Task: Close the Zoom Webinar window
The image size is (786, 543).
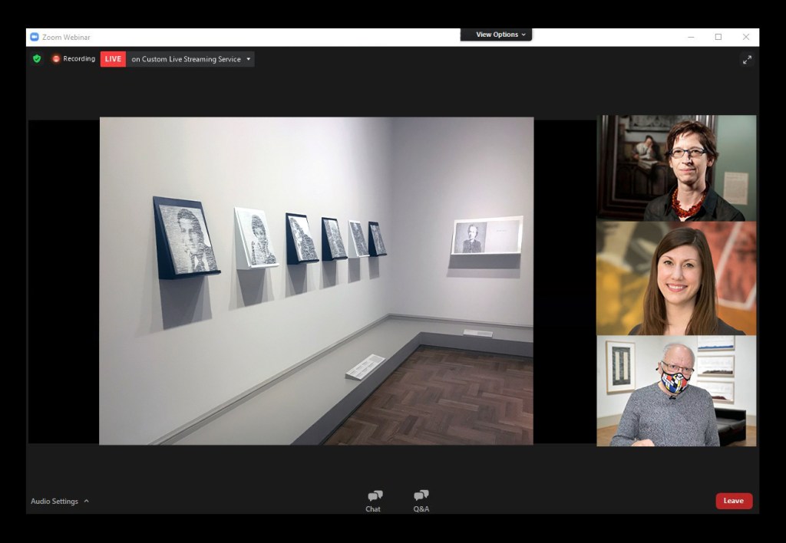Action: 745,37
